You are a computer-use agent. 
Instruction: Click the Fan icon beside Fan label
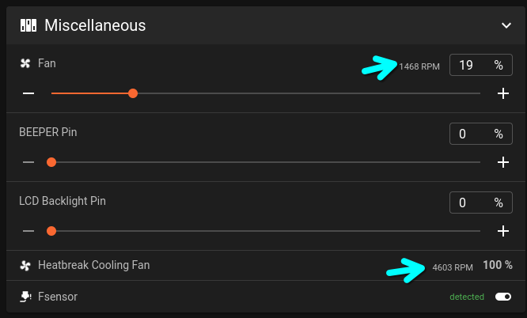[x=25, y=63]
